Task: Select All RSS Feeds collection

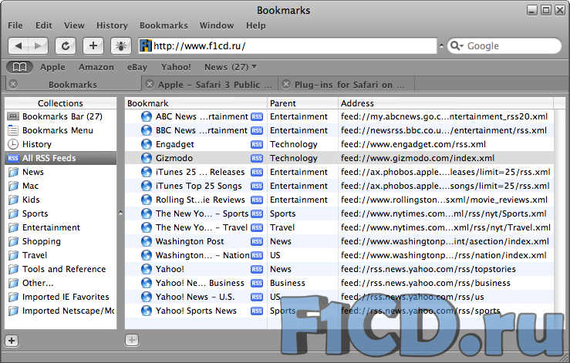Action: pos(61,158)
